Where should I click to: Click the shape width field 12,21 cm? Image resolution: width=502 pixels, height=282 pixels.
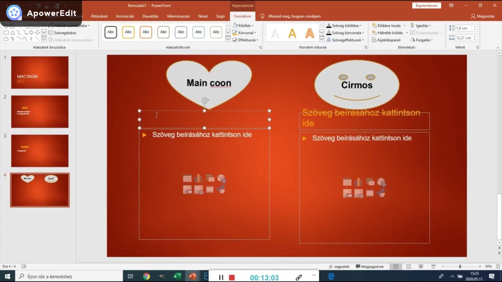pyautogui.click(x=463, y=38)
